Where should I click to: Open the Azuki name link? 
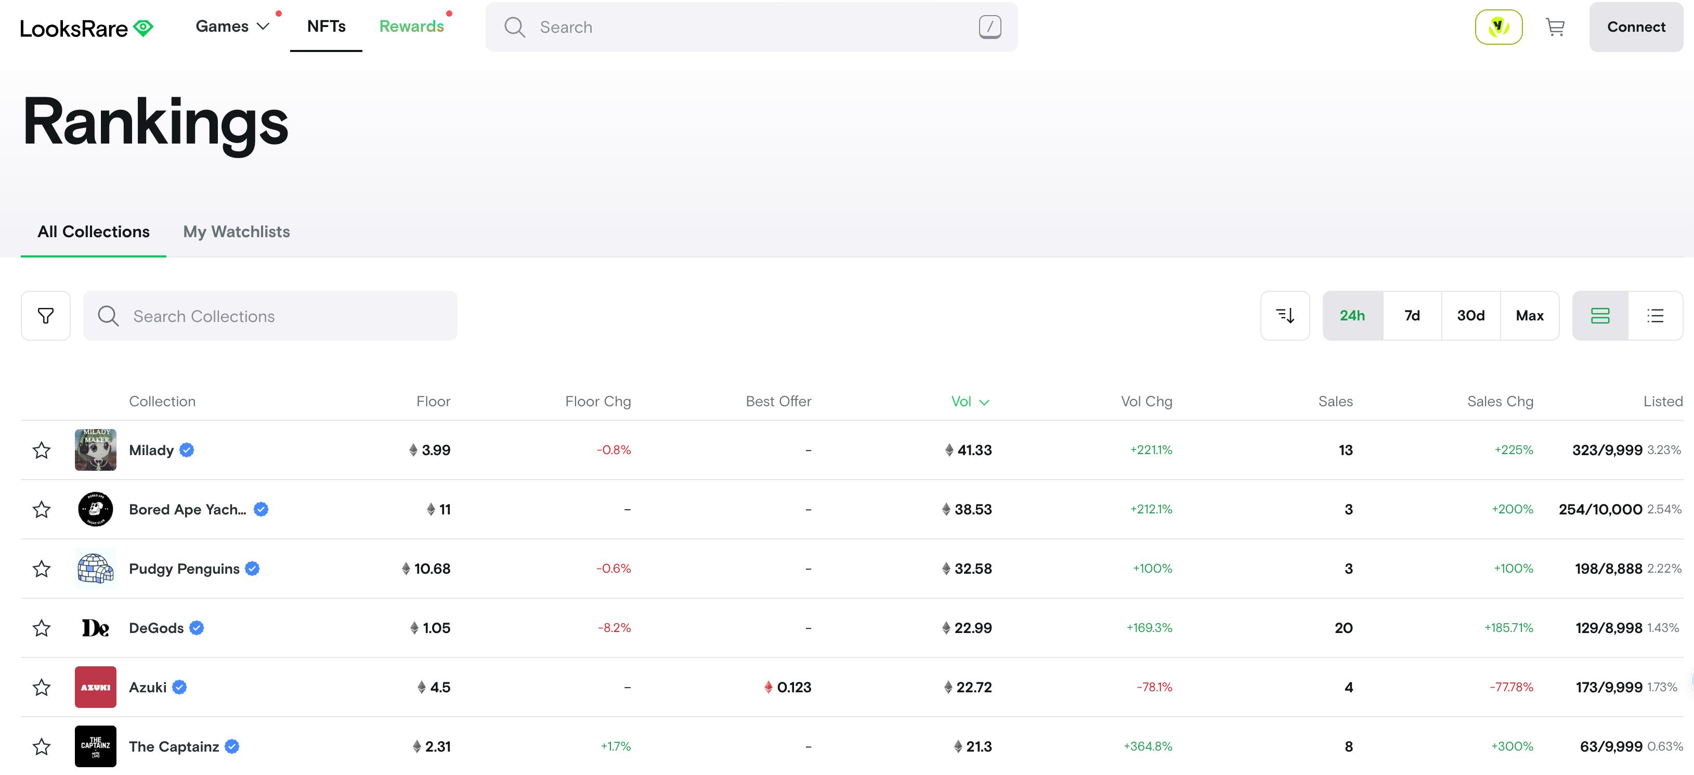[x=148, y=687]
